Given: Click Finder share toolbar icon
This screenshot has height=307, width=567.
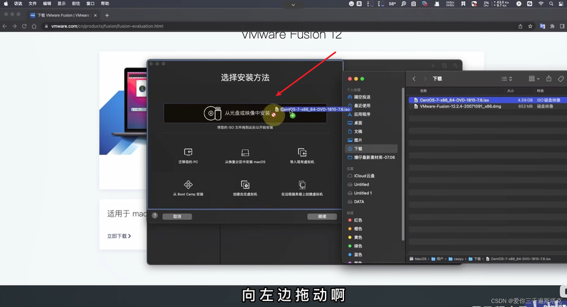Looking at the screenshot, I should point(549,79).
